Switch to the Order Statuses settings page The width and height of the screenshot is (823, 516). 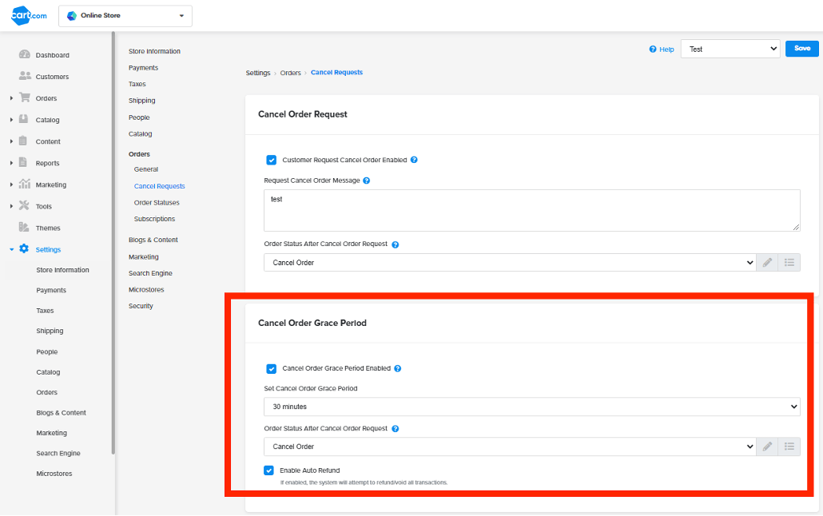(155, 202)
